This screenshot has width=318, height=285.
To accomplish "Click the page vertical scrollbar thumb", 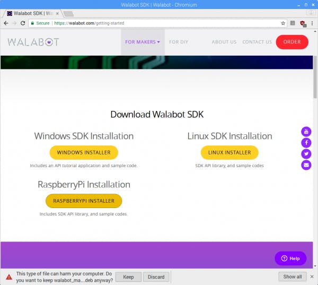I will (x=315, y=77).
